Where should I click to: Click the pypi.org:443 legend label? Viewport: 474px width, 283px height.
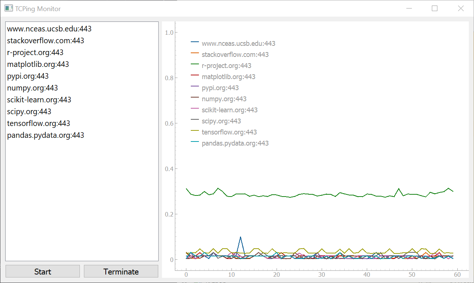220,88
